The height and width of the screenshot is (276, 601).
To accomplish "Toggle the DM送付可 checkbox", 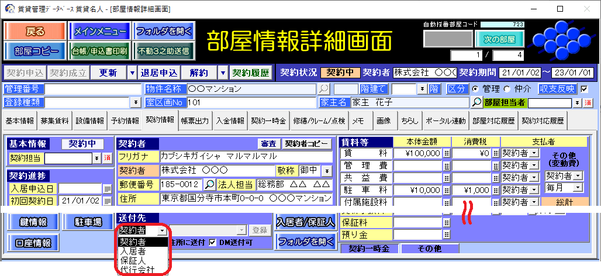I will [x=213, y=242].
